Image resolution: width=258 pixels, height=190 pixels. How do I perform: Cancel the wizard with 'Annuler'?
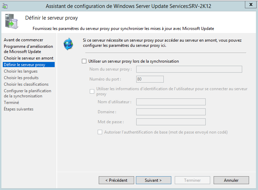click(231, 180)
